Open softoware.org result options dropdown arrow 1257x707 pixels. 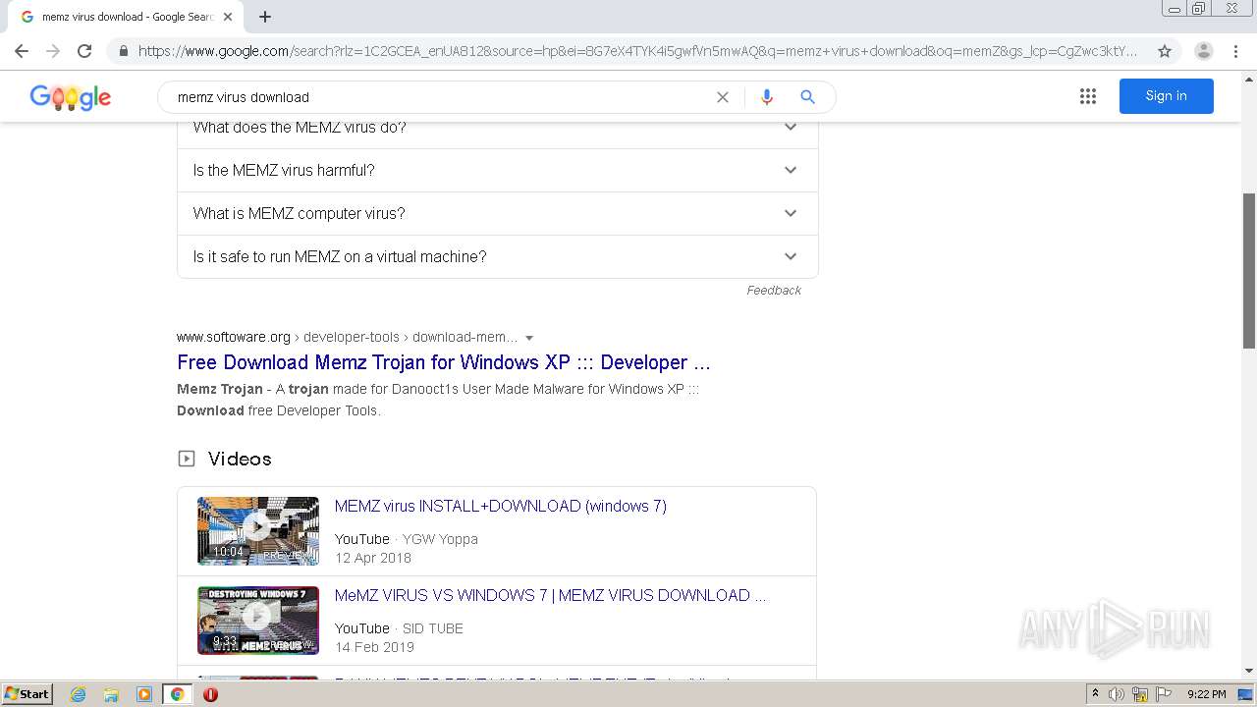pyautogui.click(x=529, y=338)
